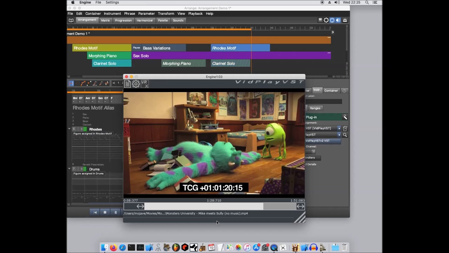The height and width of the screenshot is (253, 449).
Task: Collapse the Drums track
Action: tap(69, 169)
